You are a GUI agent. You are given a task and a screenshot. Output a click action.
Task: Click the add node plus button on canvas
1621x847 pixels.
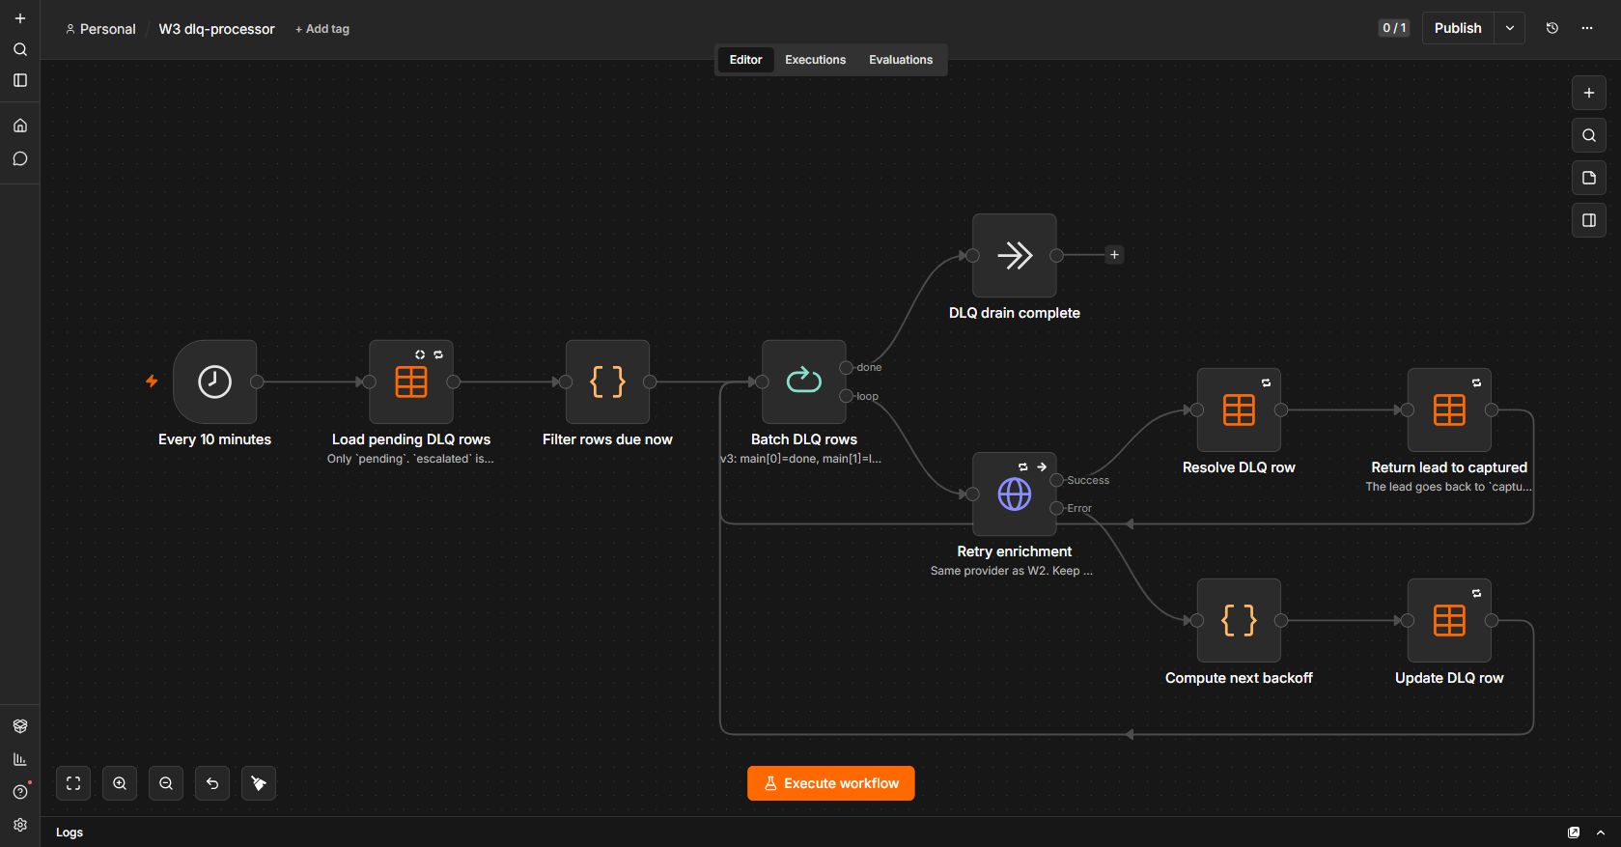(x=1589, y=93)
